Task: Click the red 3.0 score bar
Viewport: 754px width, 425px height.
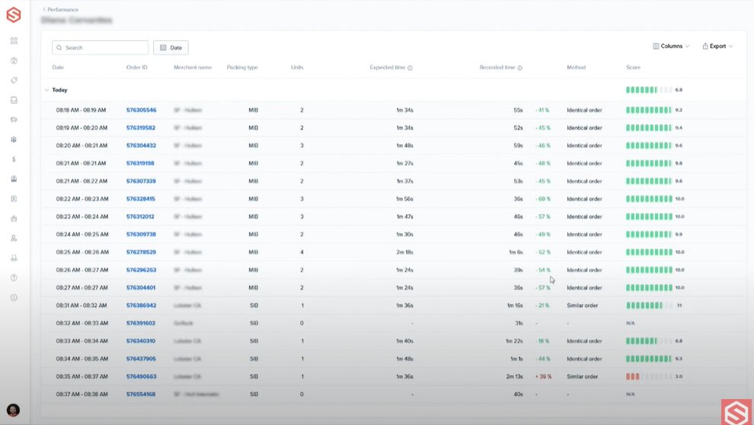Action: tap(633, 376)
